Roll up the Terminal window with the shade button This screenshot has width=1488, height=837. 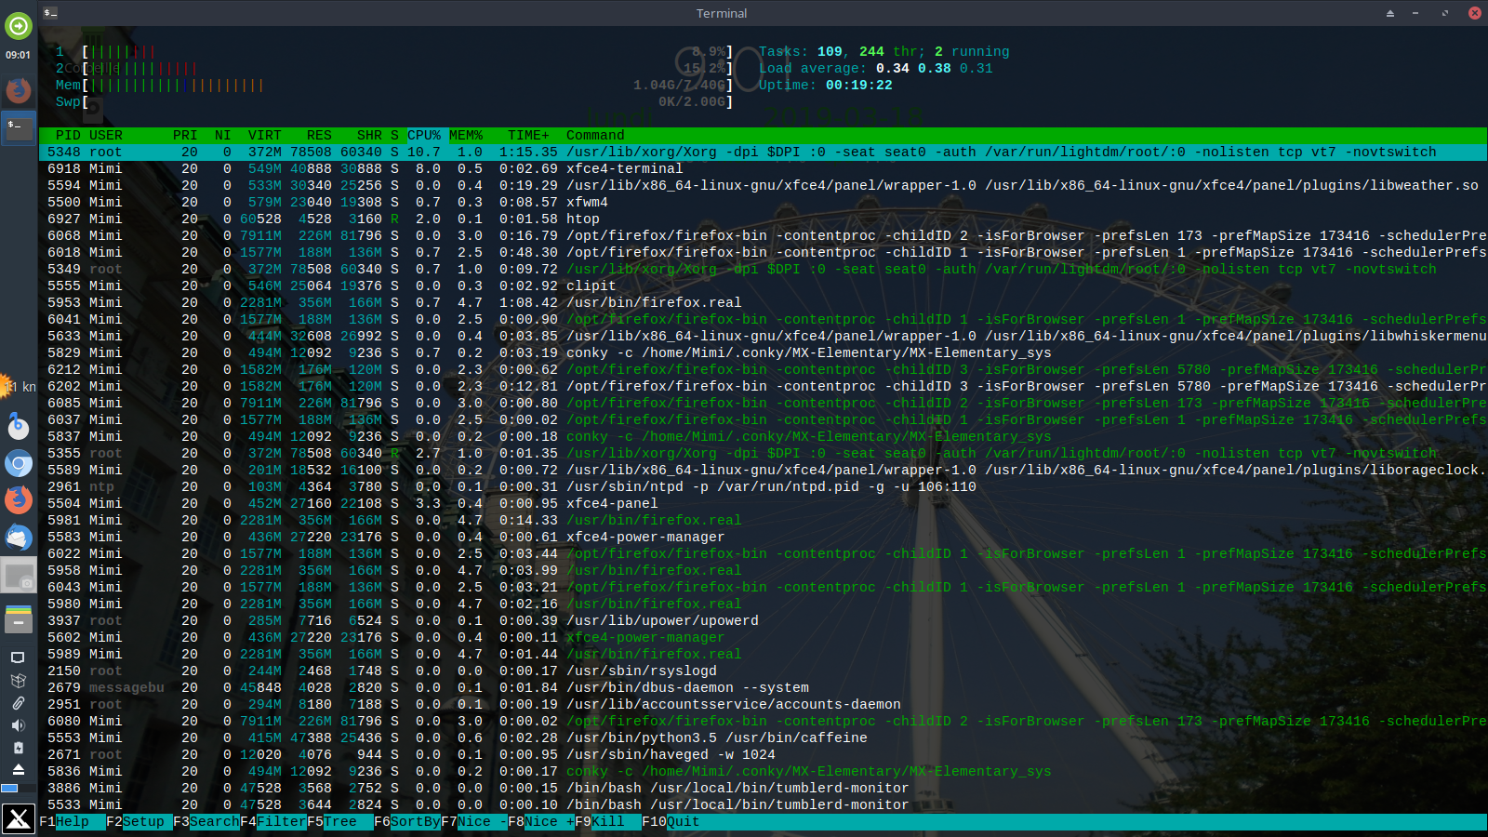(1390, 13)
